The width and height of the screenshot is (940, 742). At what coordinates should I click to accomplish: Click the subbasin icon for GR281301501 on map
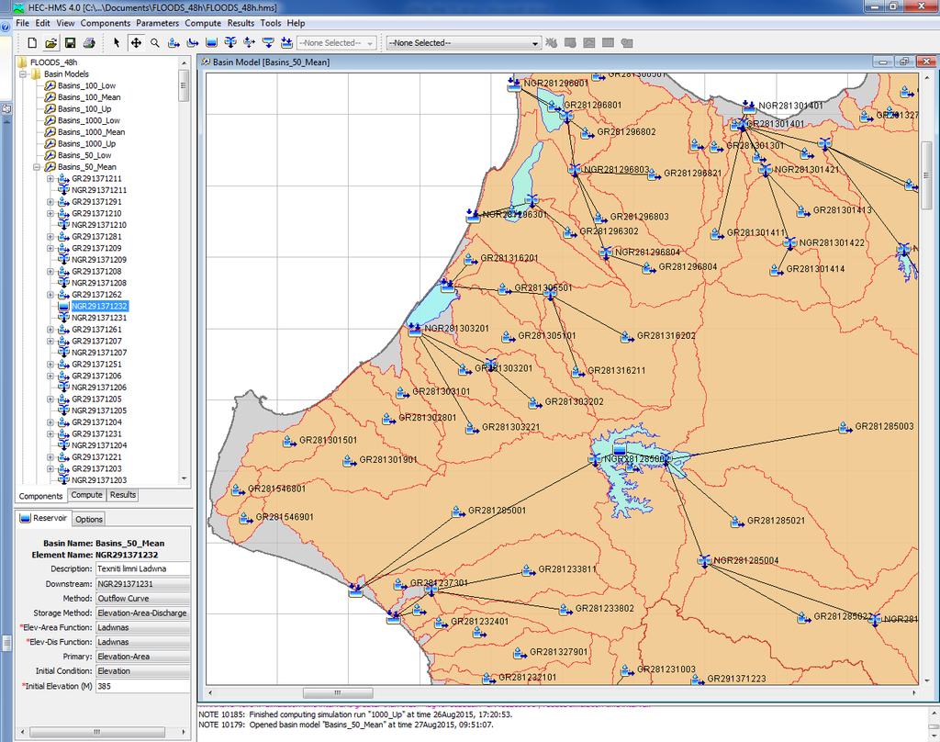[x=289, y=442]
